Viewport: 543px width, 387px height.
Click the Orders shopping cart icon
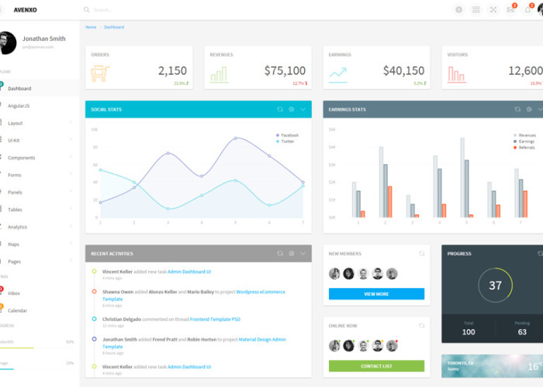(x=100, y=74)
